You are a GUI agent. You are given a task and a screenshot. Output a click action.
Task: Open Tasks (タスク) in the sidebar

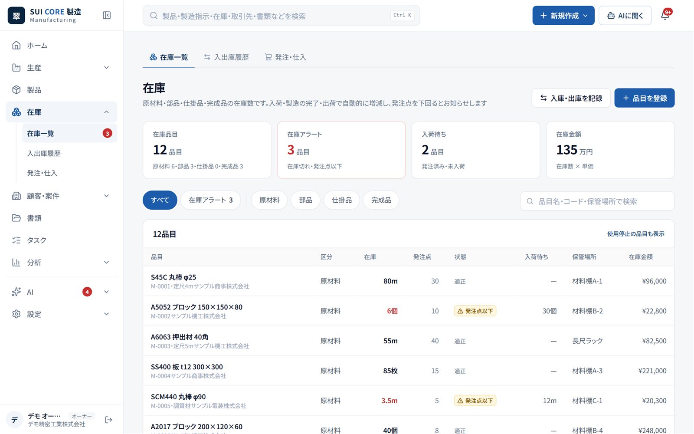(x=61, y=240)
